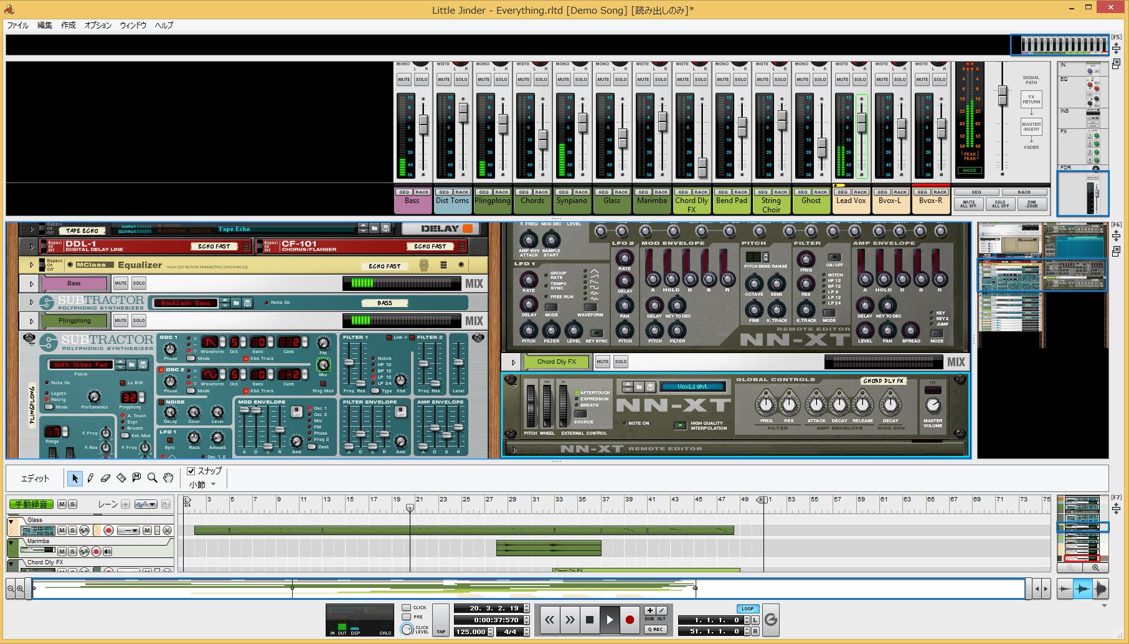Open the オプション menu
Viewport: 1129px width, 644px height.
point(98,26)
